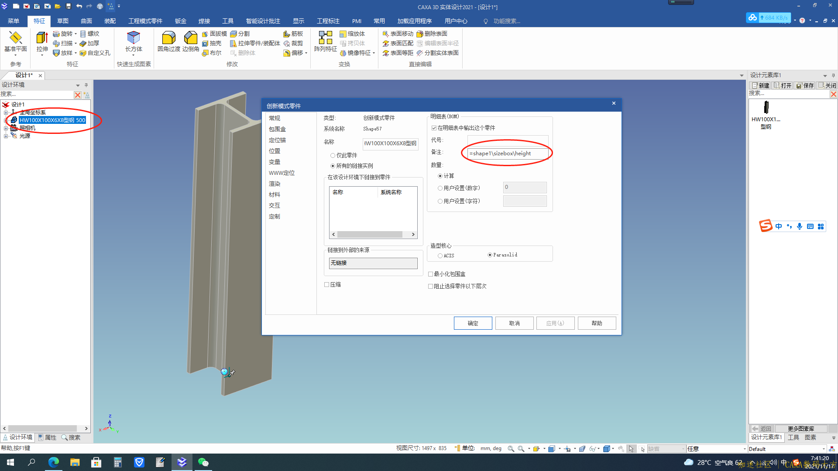838x471 pixels.
Task: Select 包围盒 in dialog sidebar
Action: pyautogui.click(x=277, y=129)
